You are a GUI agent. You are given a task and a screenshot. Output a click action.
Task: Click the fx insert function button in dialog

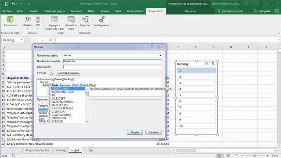pos(51,73)
